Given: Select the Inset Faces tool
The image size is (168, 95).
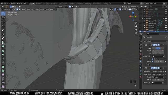Looking at the screenshot, I should (x=3, y=51).
